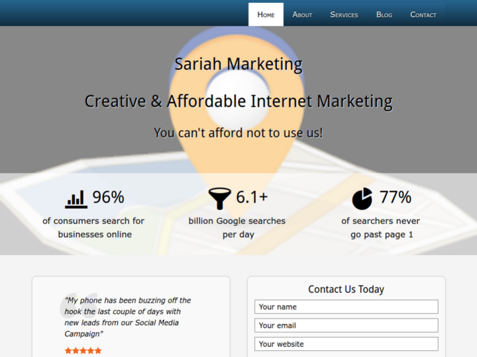Click 'billion Google searches per day' text
This screenshot has width=477, height=357.
237,227
